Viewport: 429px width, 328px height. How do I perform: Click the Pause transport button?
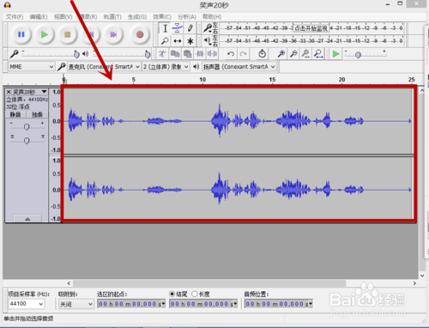tap(21, 34)
